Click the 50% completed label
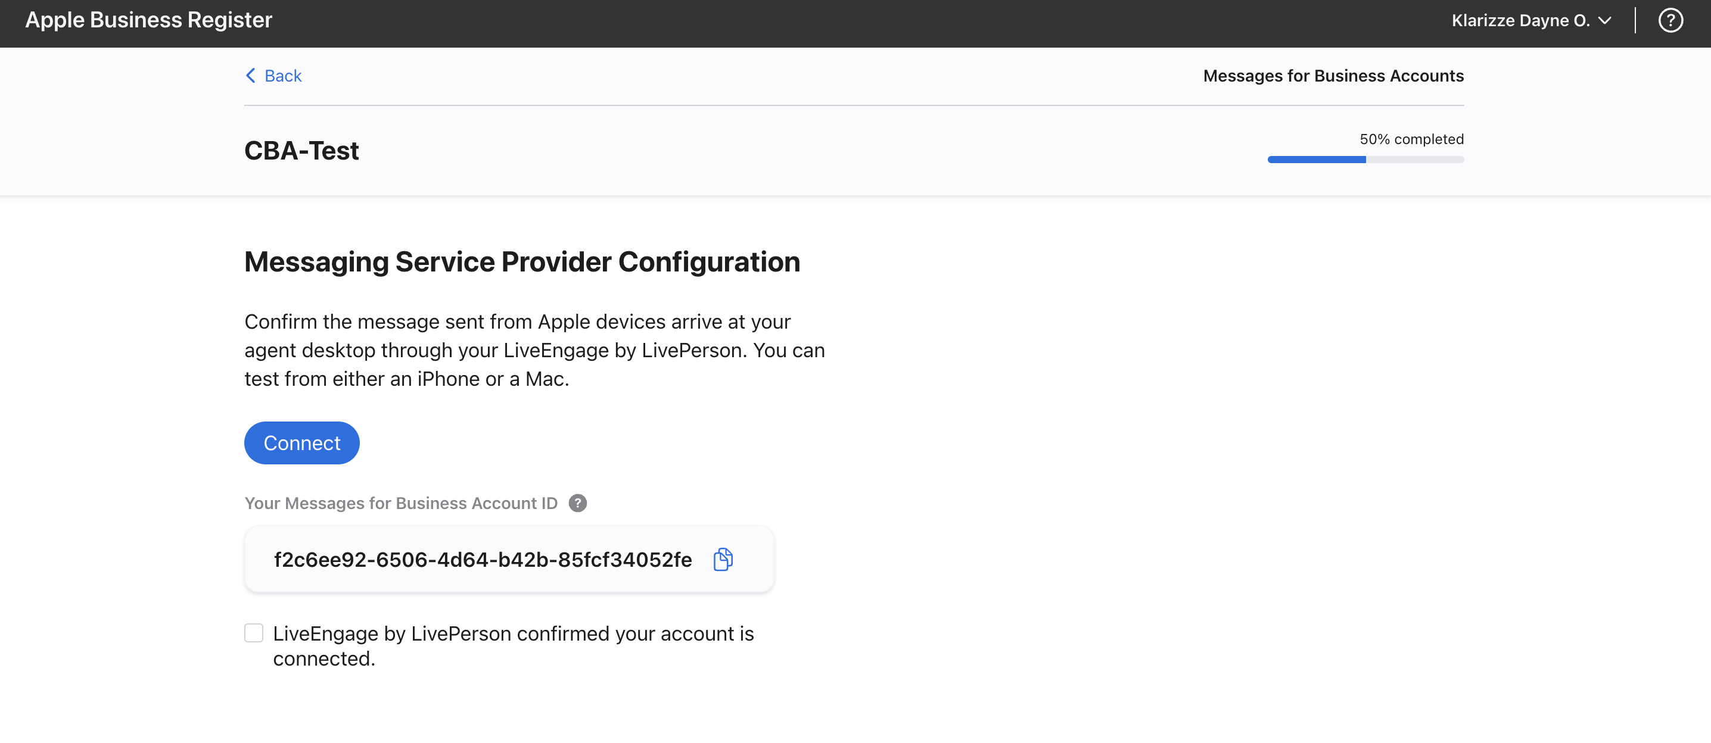1711x743 pixels. coord(1411,139)
